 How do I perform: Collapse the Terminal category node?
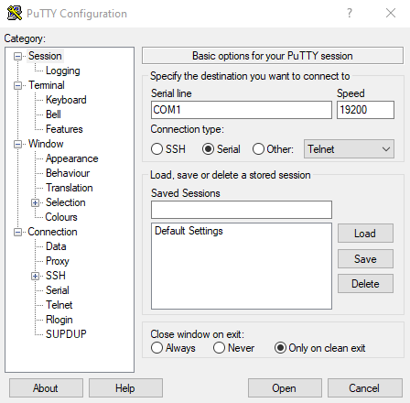point(17,85)
